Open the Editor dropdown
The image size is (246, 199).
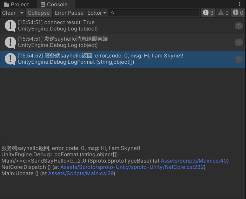pyautogui.click(x=97, y=13)
